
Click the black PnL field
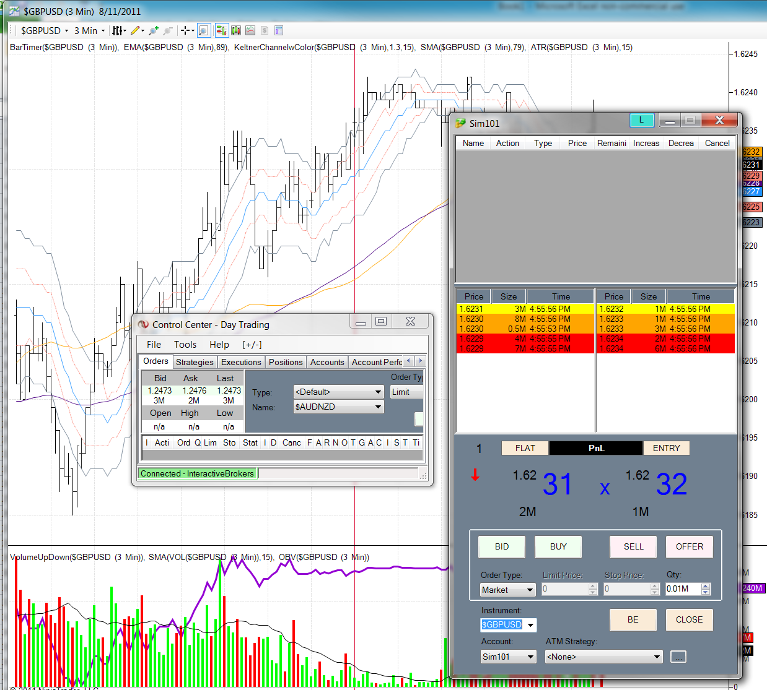coord(596,448)
